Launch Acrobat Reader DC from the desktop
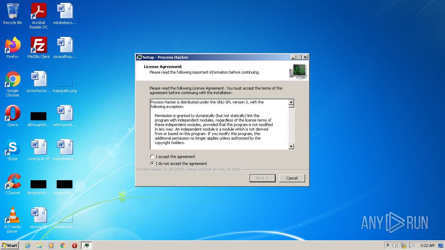The width and height of the screenshot is (445, 250). coord(39,16)
